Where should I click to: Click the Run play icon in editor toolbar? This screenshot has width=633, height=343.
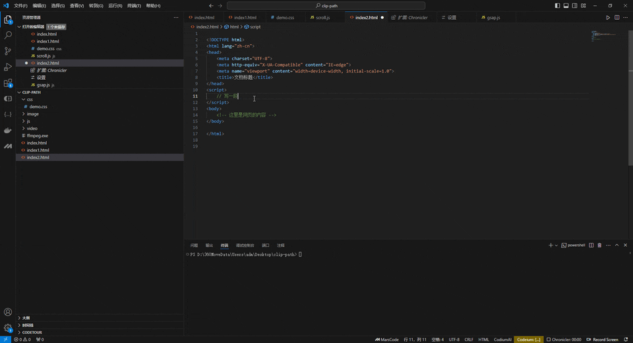coord(608,17)
